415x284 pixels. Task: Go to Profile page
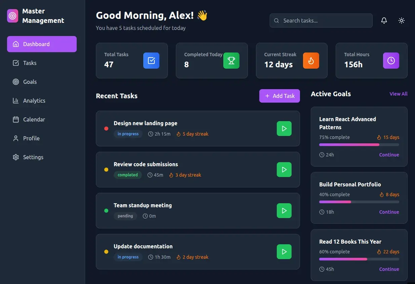point(42,138)
